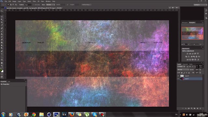Click the Refine Edge button
Image resolution: width=208 pixels, height=117 pixels.
[86, 5]
